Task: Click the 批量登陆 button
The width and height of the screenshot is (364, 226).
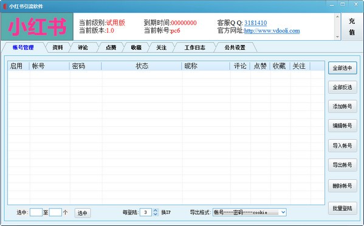Action: click(342, 208)
